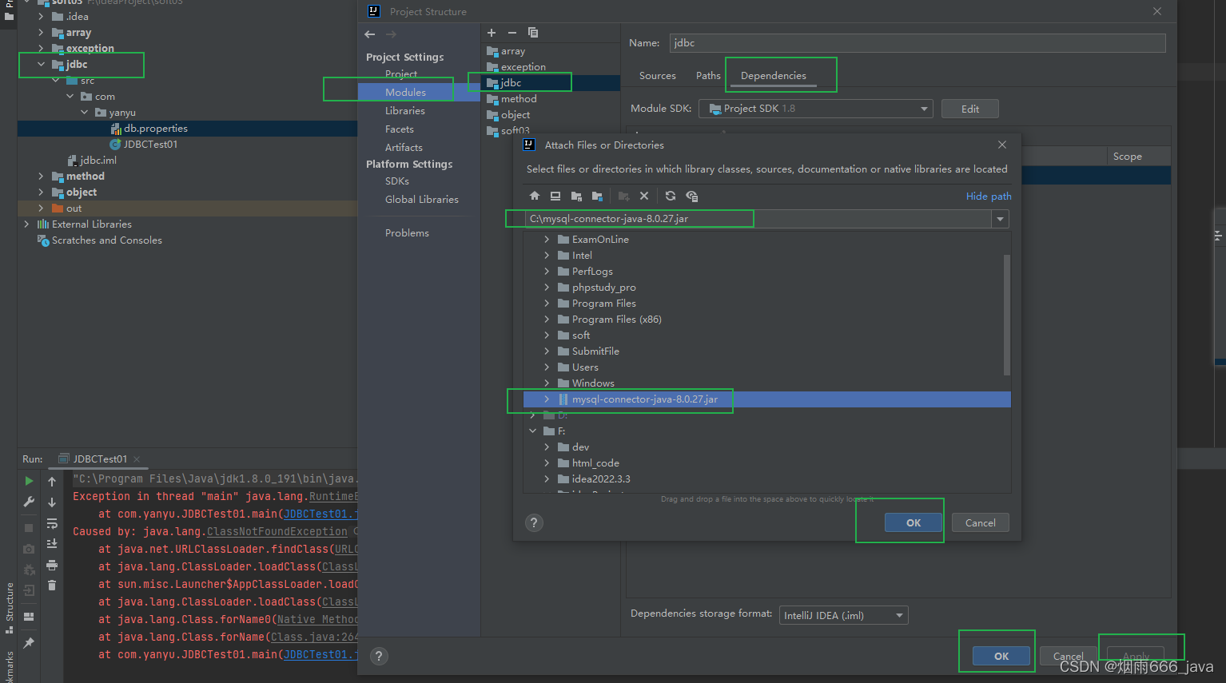
Task: Click OK in Attach Files dialog
Action: (913, 522)
